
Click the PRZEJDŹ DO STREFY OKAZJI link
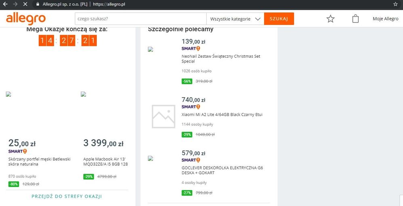[67, 196]
